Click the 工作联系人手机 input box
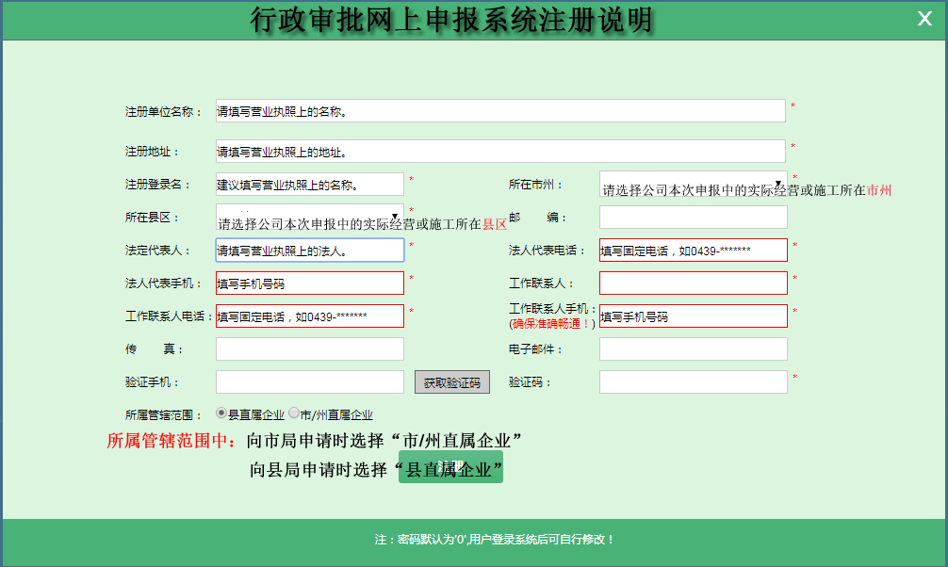Viewport: 948px width, 567px height. [x=693, y=316]
